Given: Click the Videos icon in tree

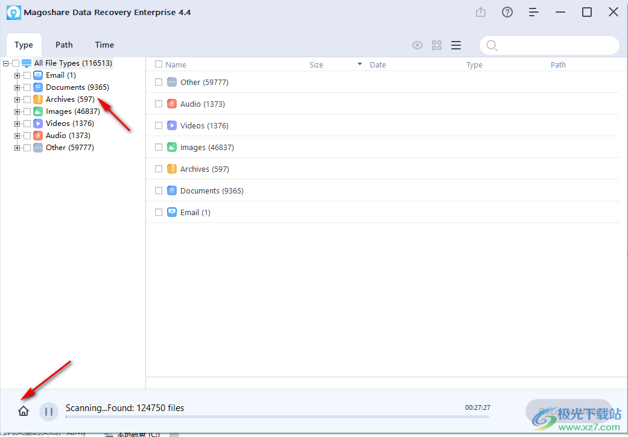Looking at the screenshot, I should click(38, 123).
